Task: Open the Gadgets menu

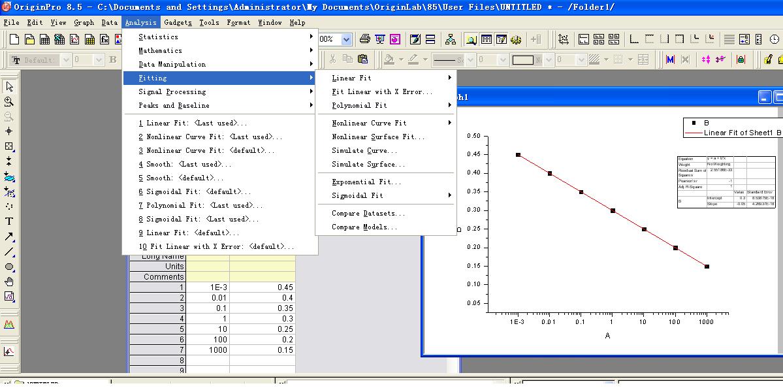Action: [x=178, y=22]
